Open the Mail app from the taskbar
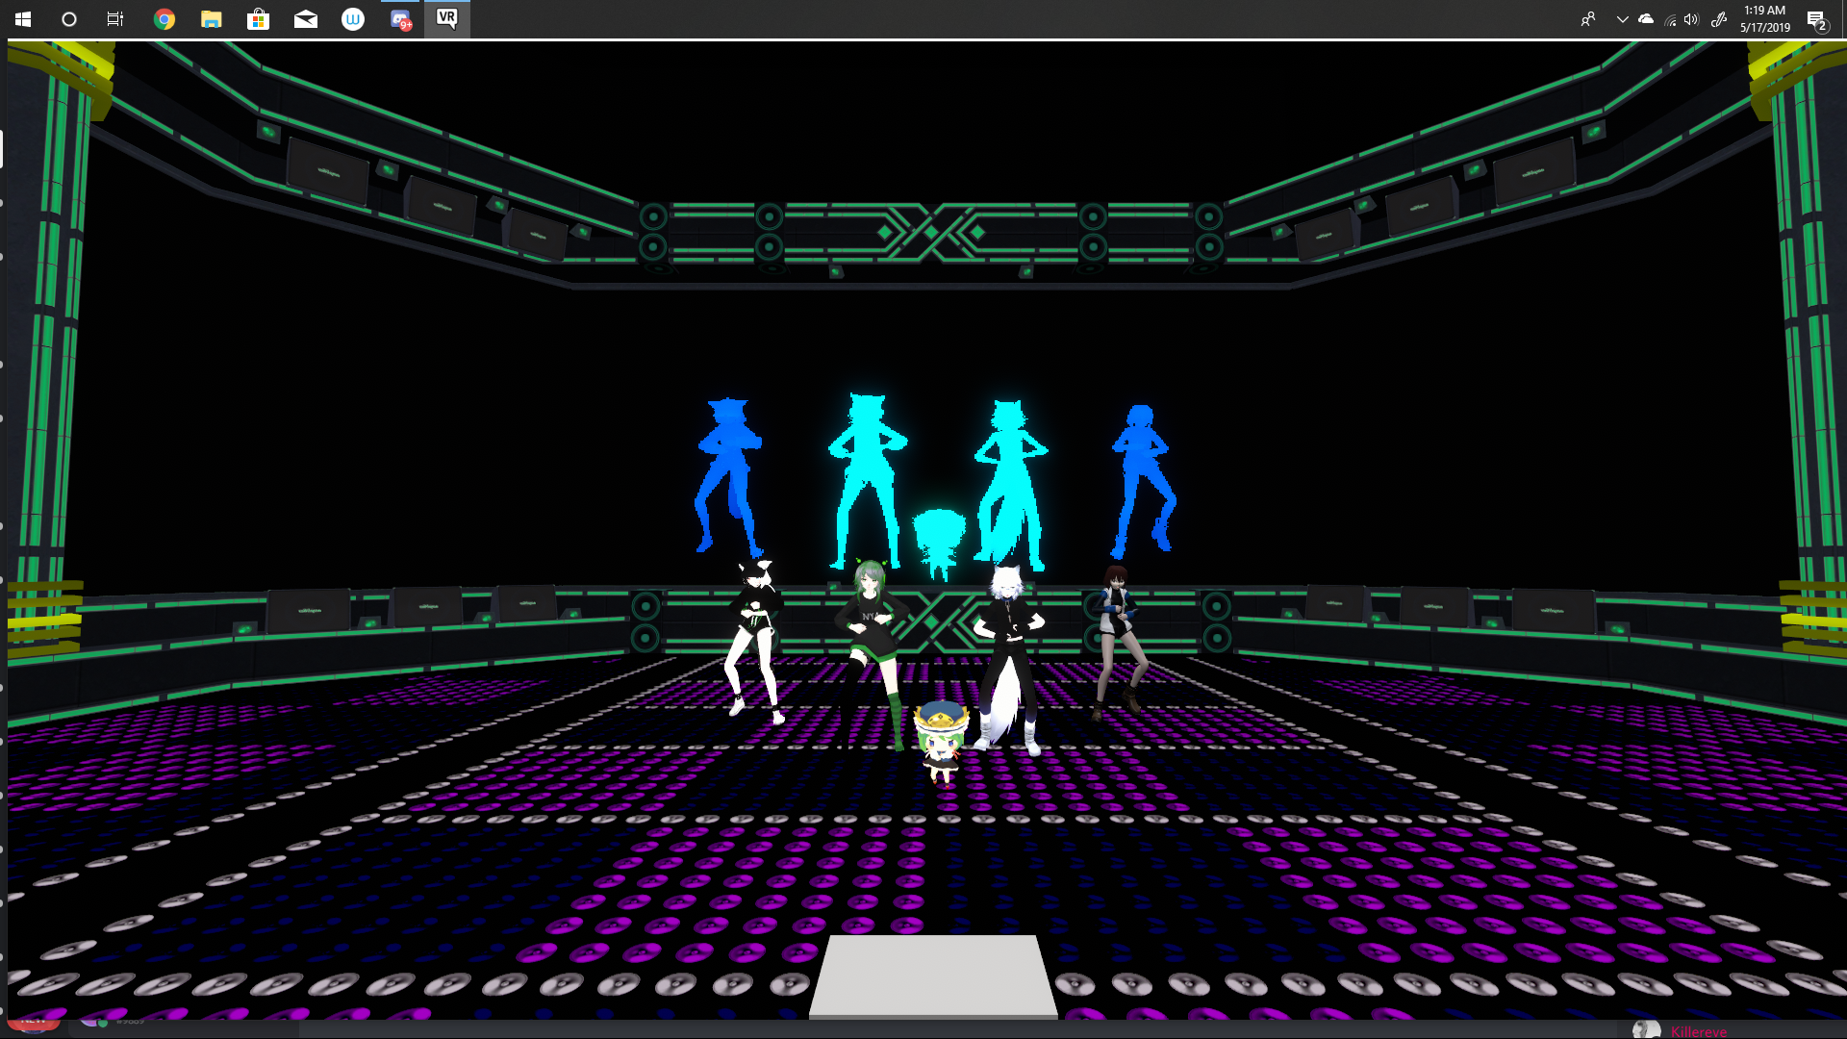The width and height of the screenshot is (1847, 1039). click(306, 19)
